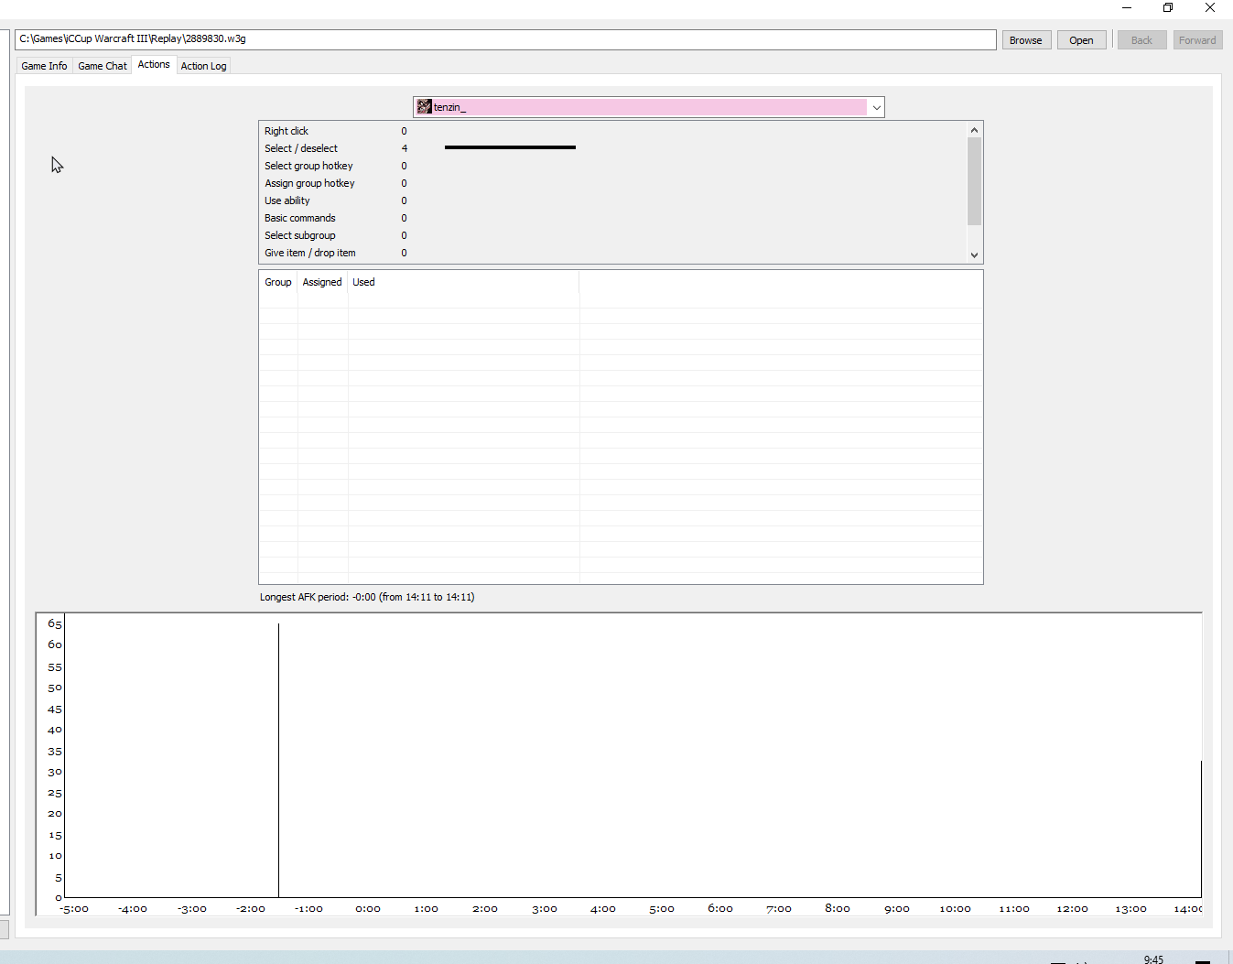Click the Longest AFK period text
This screenshot has height=964, width=1233.
click(x=367, y=597)
